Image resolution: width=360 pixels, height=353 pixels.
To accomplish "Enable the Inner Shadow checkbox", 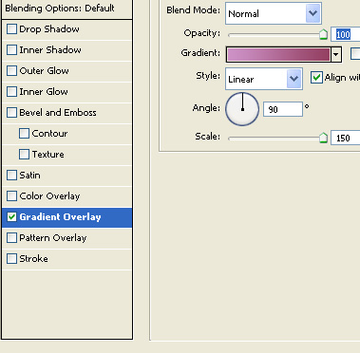I will pos(11,50).
